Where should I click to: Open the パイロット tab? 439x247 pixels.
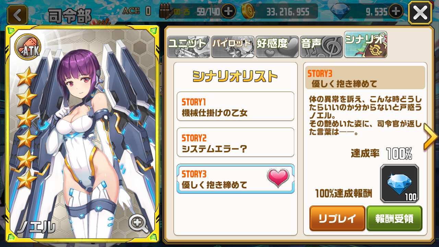pos(233,47)
